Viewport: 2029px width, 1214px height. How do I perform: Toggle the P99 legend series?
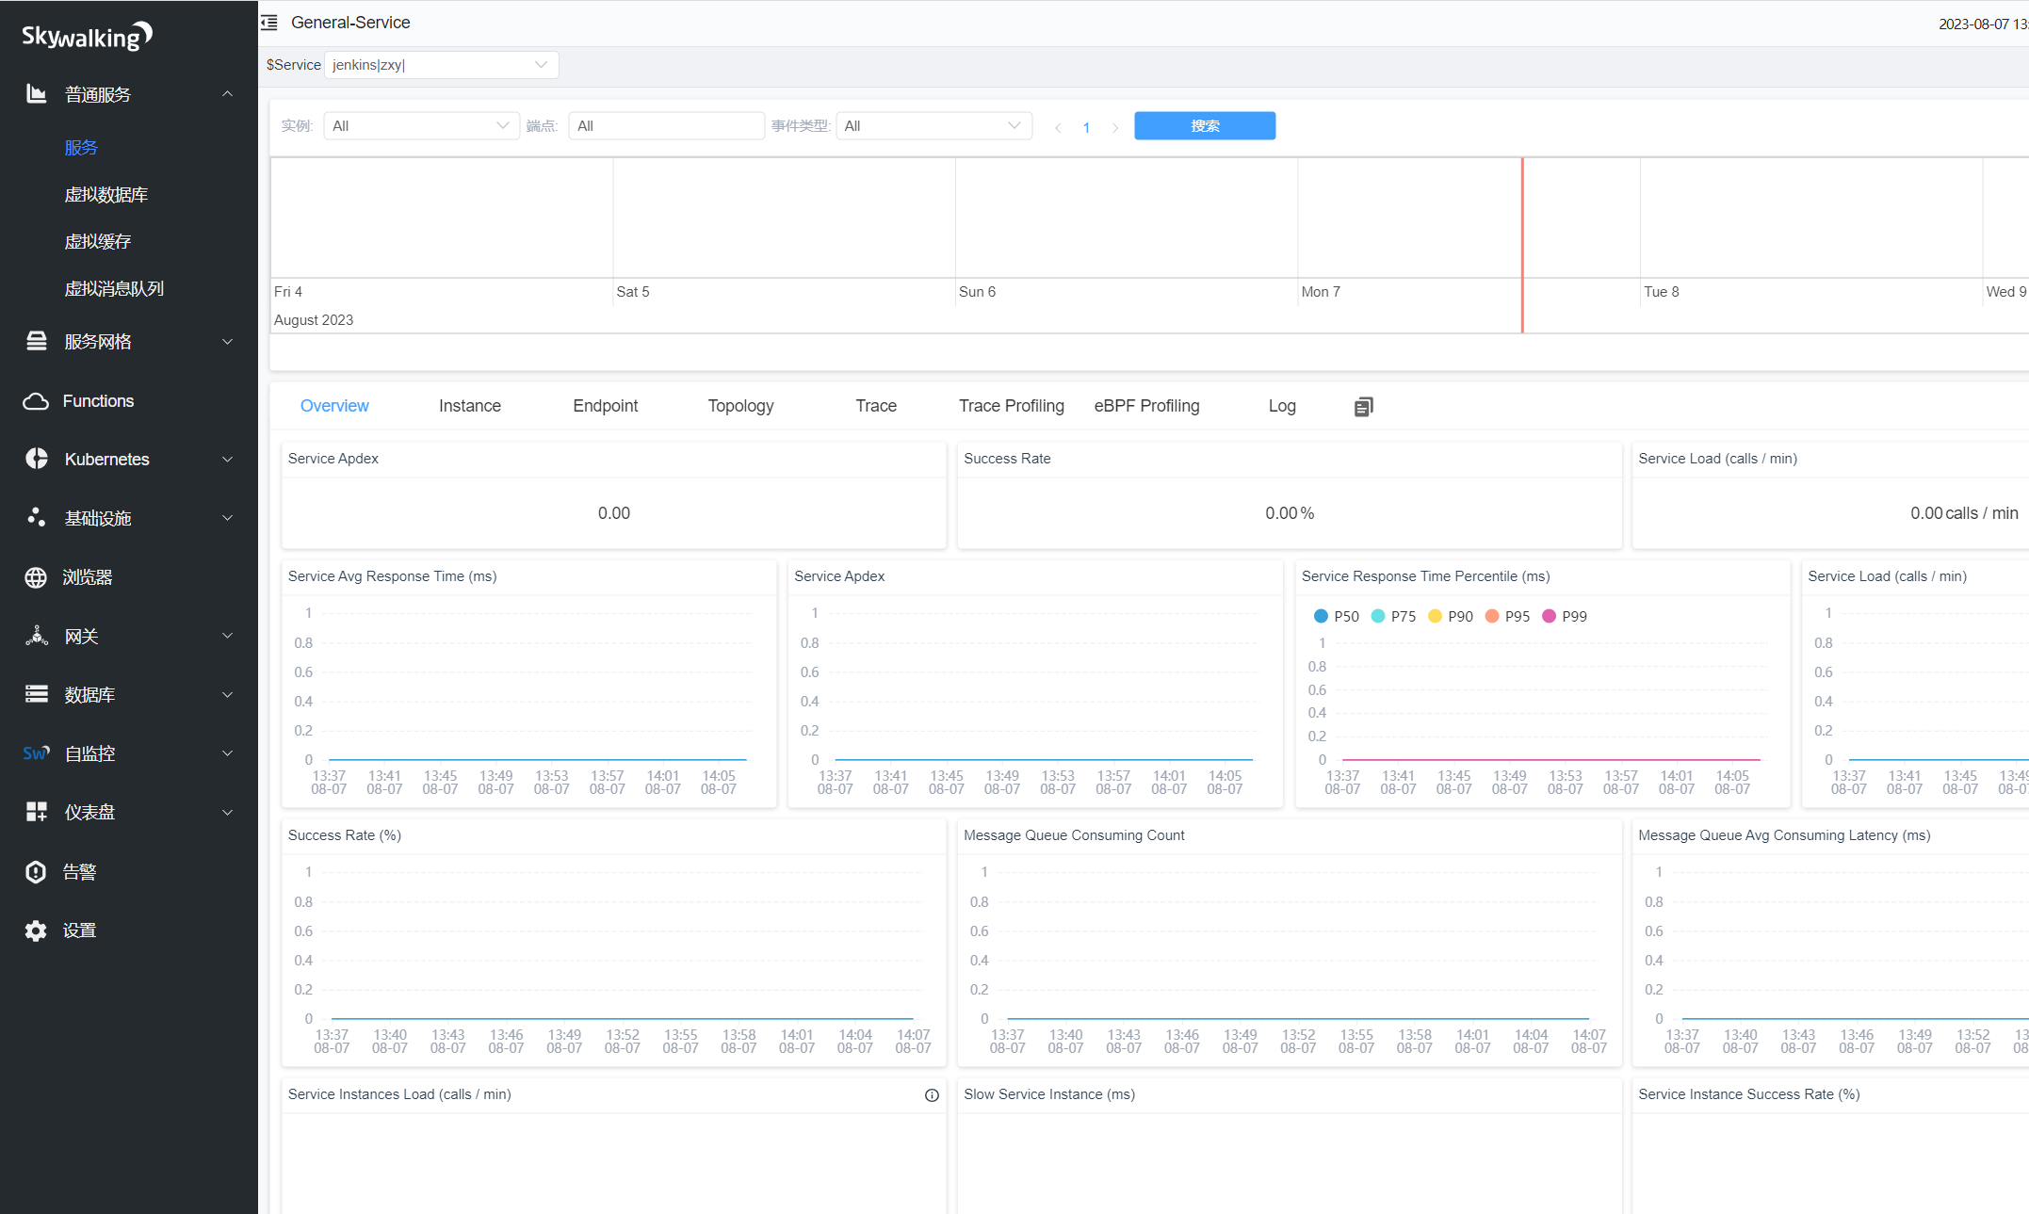(x=1564, y=616)
